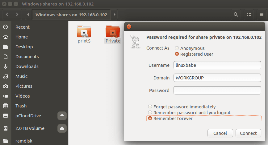The height and width of the screenshot is (145, 268).
Task: Open the print$ share folder
Action: click(x=84, y=34)
